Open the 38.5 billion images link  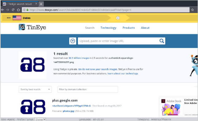pyautogui.click(x=79, y=58)
